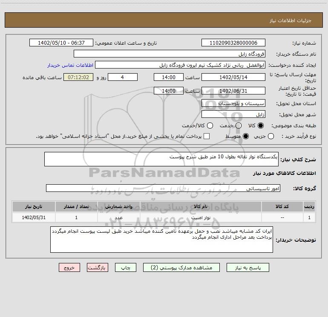Click the جزئیات اطلاعات نیاز page title
Image resolution: width=328 pixels, height=317 pixels.
click(291, 20)
